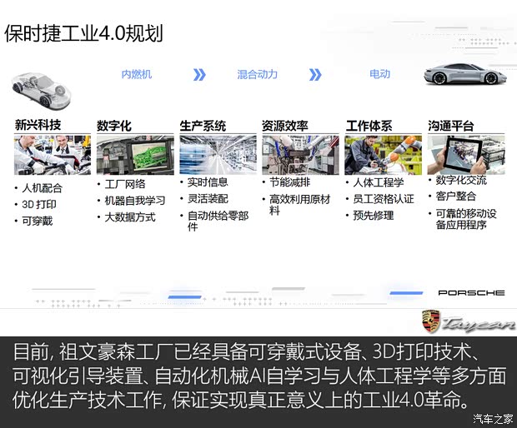Click the chevron arrows after 混合动力
Image resolution: width=517 pixels, height=428 pixels.
pyautogui.click(x=315, y=75)
